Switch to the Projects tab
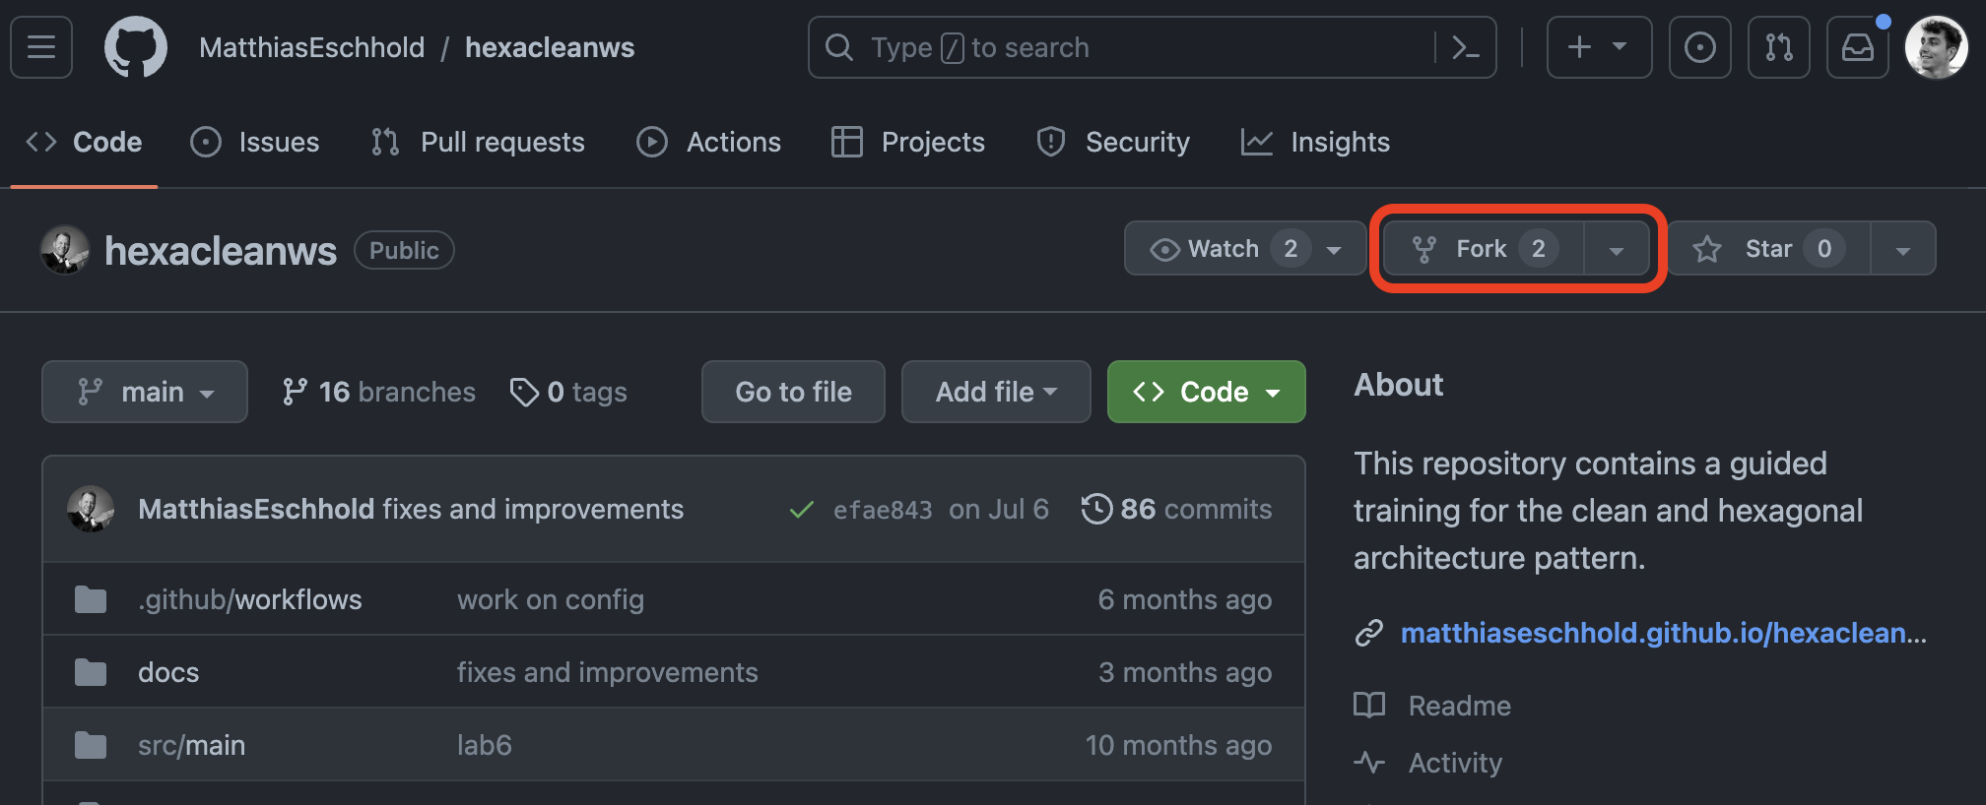 (907, 142)
